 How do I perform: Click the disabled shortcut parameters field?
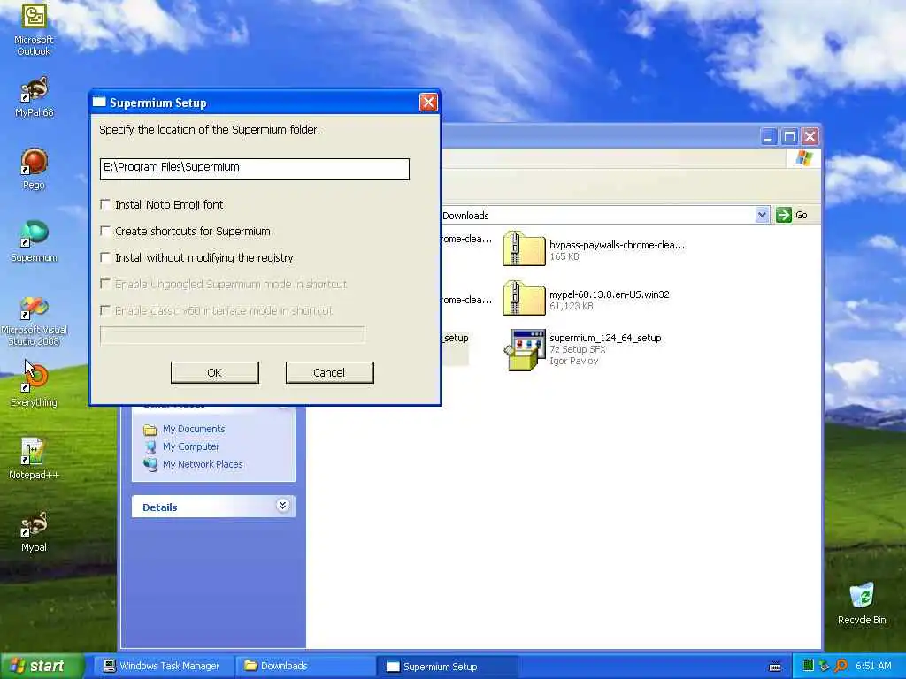tap(233, 335)
